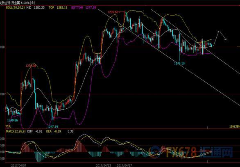Click the 2017/04/17 date label

(124, 165)
